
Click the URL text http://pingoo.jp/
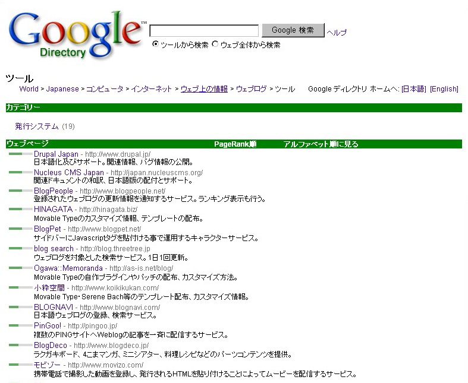(93, 326)
